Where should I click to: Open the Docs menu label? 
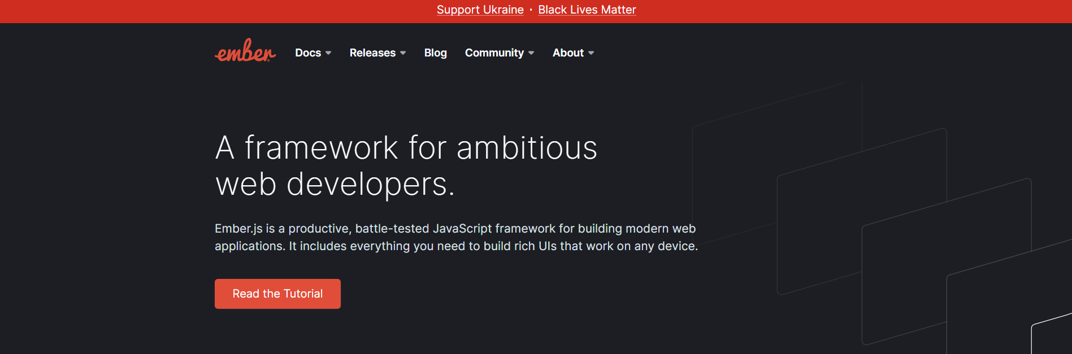(308, 53)
